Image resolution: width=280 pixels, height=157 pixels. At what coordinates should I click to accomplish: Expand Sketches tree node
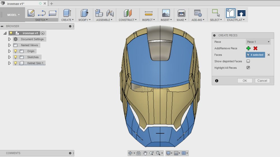(10, 57)
